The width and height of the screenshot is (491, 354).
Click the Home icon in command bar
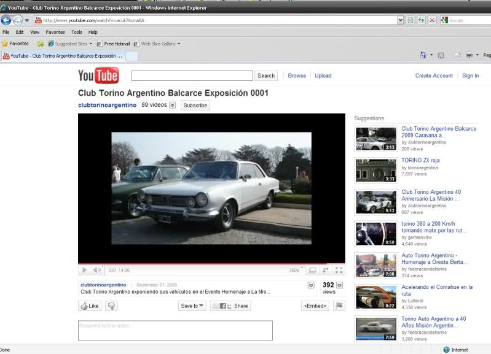(423, 55)
